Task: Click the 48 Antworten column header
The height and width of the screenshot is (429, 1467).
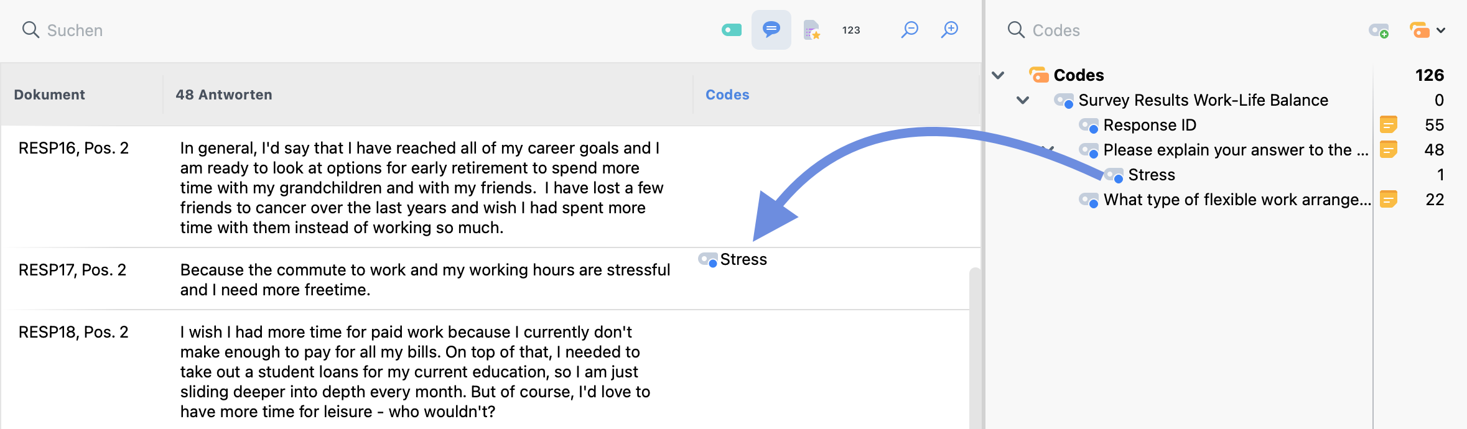Action: coord(224,95)
